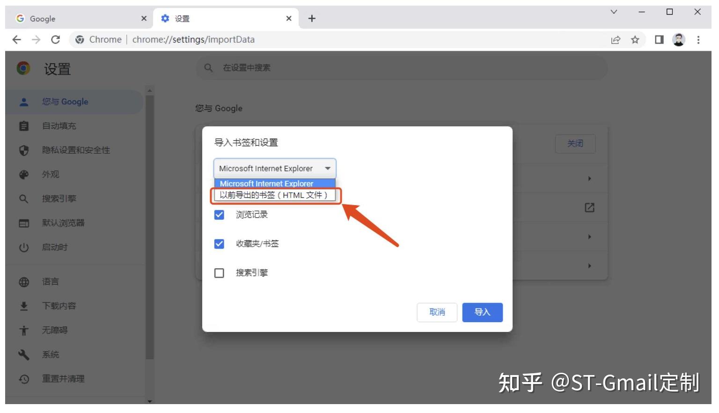The image size is (719, 413).
Task: Switch to the Google tab
Action: pyautogui.click(x=81, y=18)
